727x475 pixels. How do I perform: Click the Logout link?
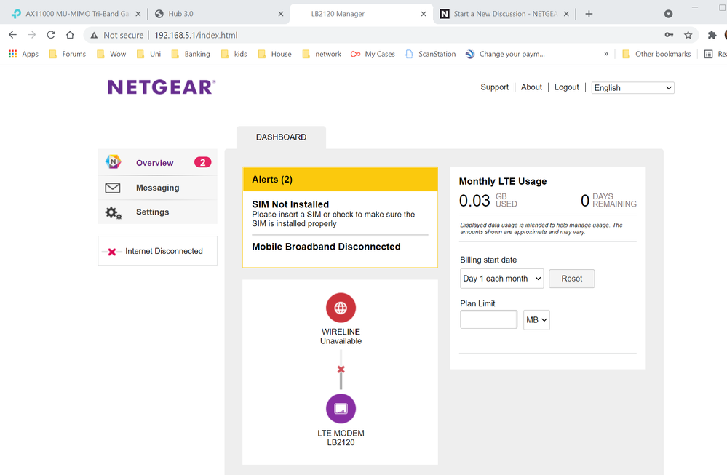coord(566,87)
